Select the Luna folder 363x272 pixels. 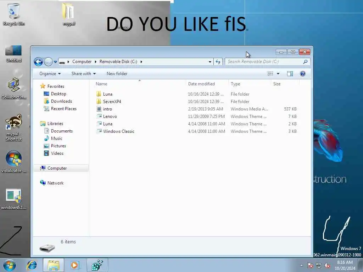tap(107, 94)
